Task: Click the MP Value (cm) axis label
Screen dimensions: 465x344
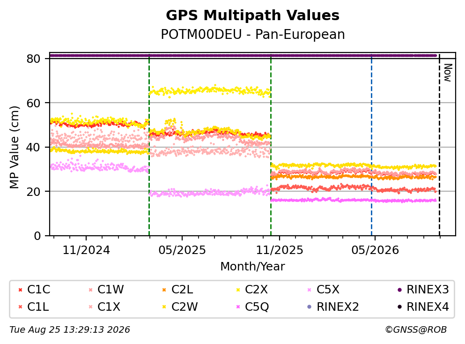Action: pos(14,147)
